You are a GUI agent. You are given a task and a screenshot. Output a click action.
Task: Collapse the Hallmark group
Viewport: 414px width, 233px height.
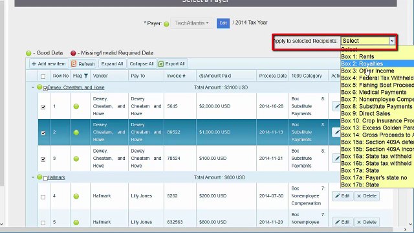point(33,177)
